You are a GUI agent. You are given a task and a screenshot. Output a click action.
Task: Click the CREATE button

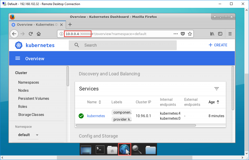tap(218, 45)
